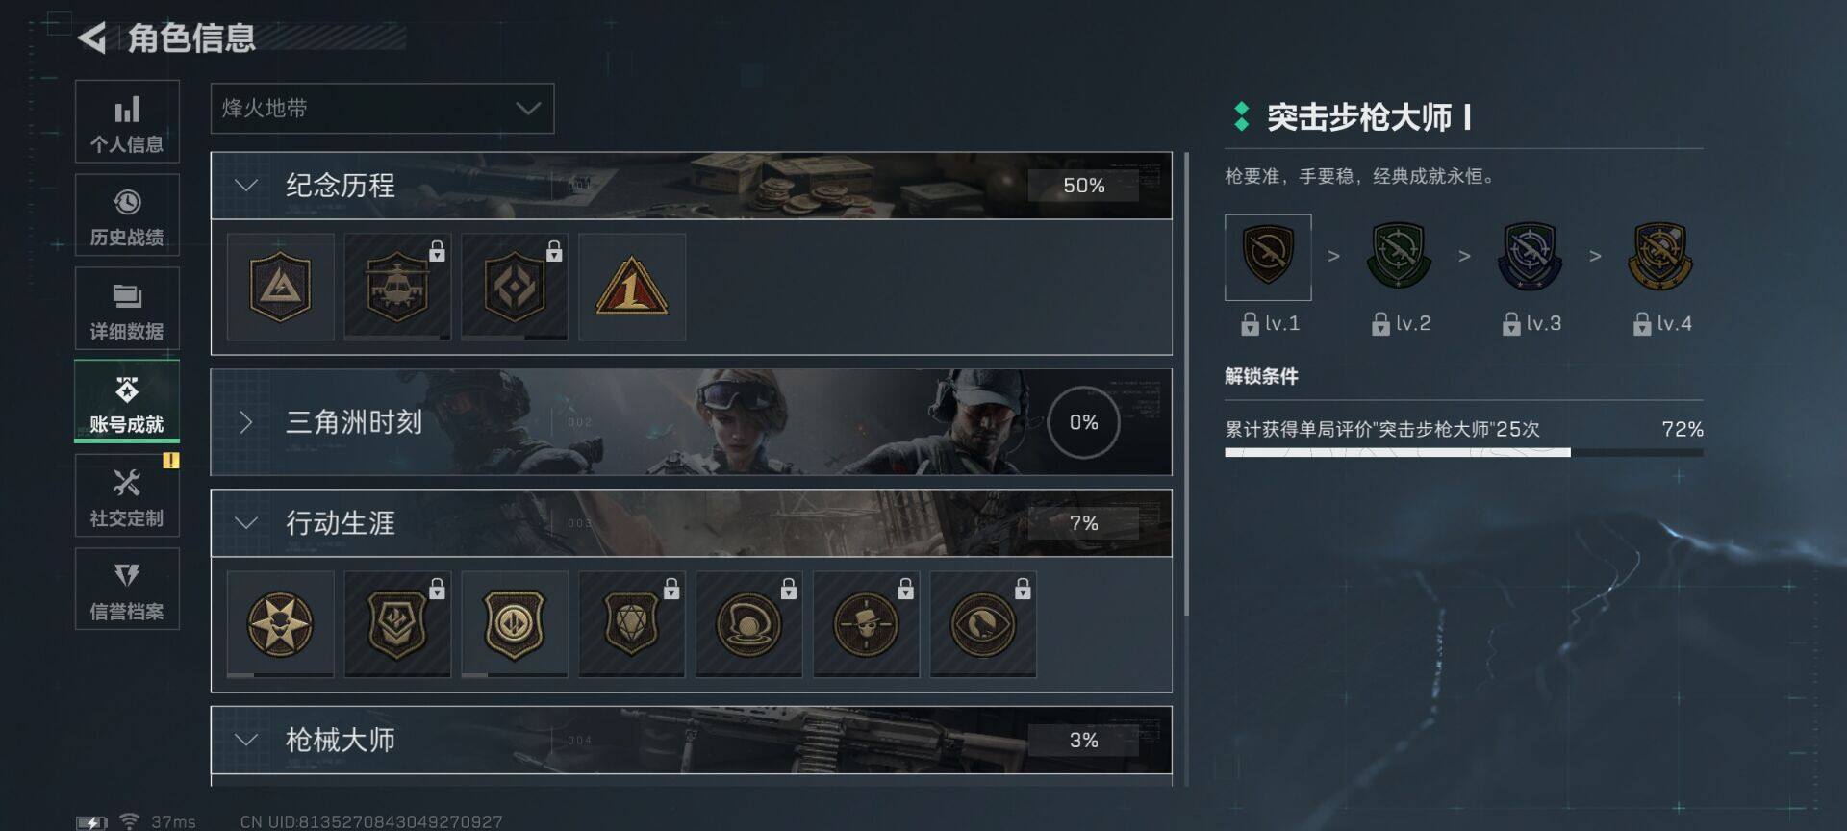
Task: Switch to the 历史战绩 sidebar tab
Action: 127,214
